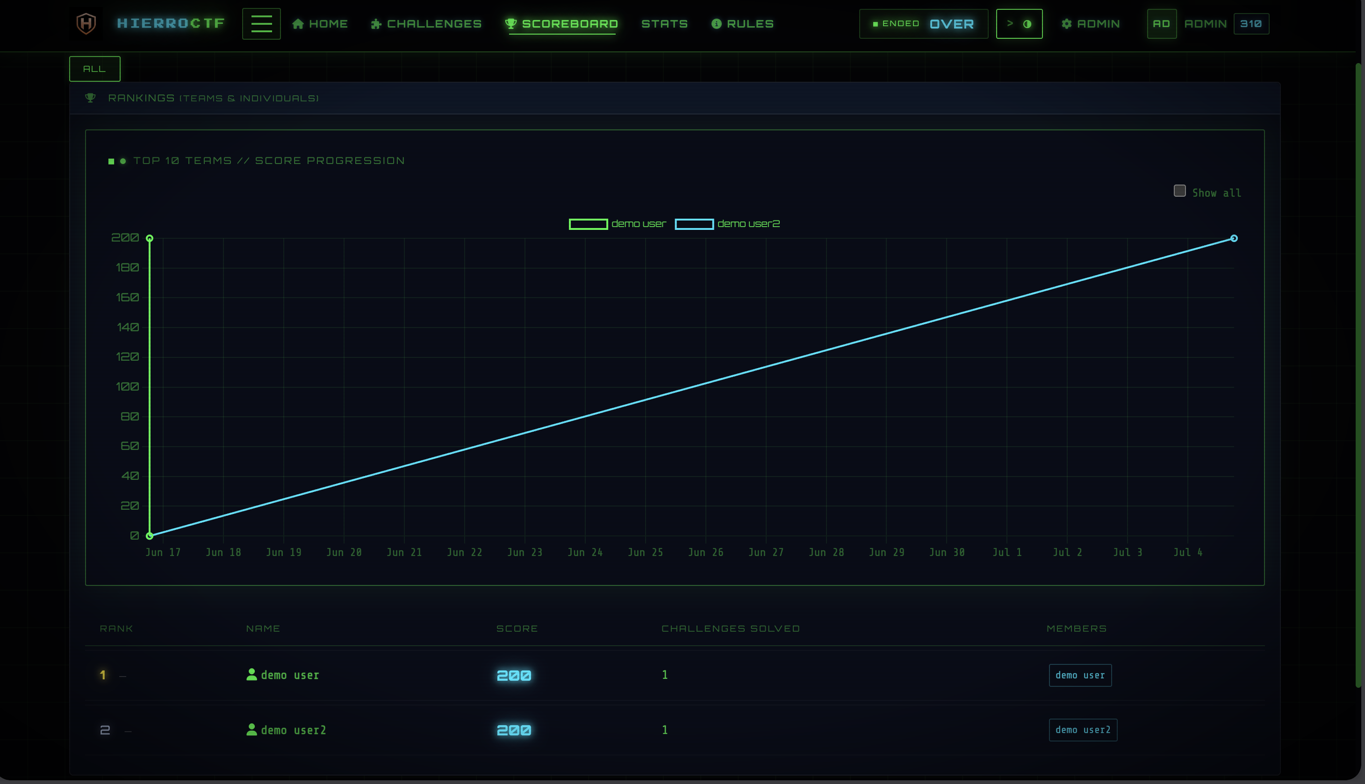Click the demo user member tag
Screen dimensions: 1365x784
[x=1080, y=675]
